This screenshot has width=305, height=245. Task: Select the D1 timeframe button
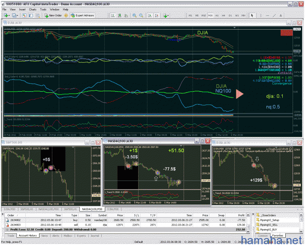point(230,15)
